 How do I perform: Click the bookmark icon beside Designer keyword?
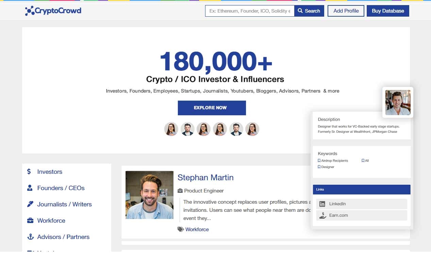click(319, 167)
